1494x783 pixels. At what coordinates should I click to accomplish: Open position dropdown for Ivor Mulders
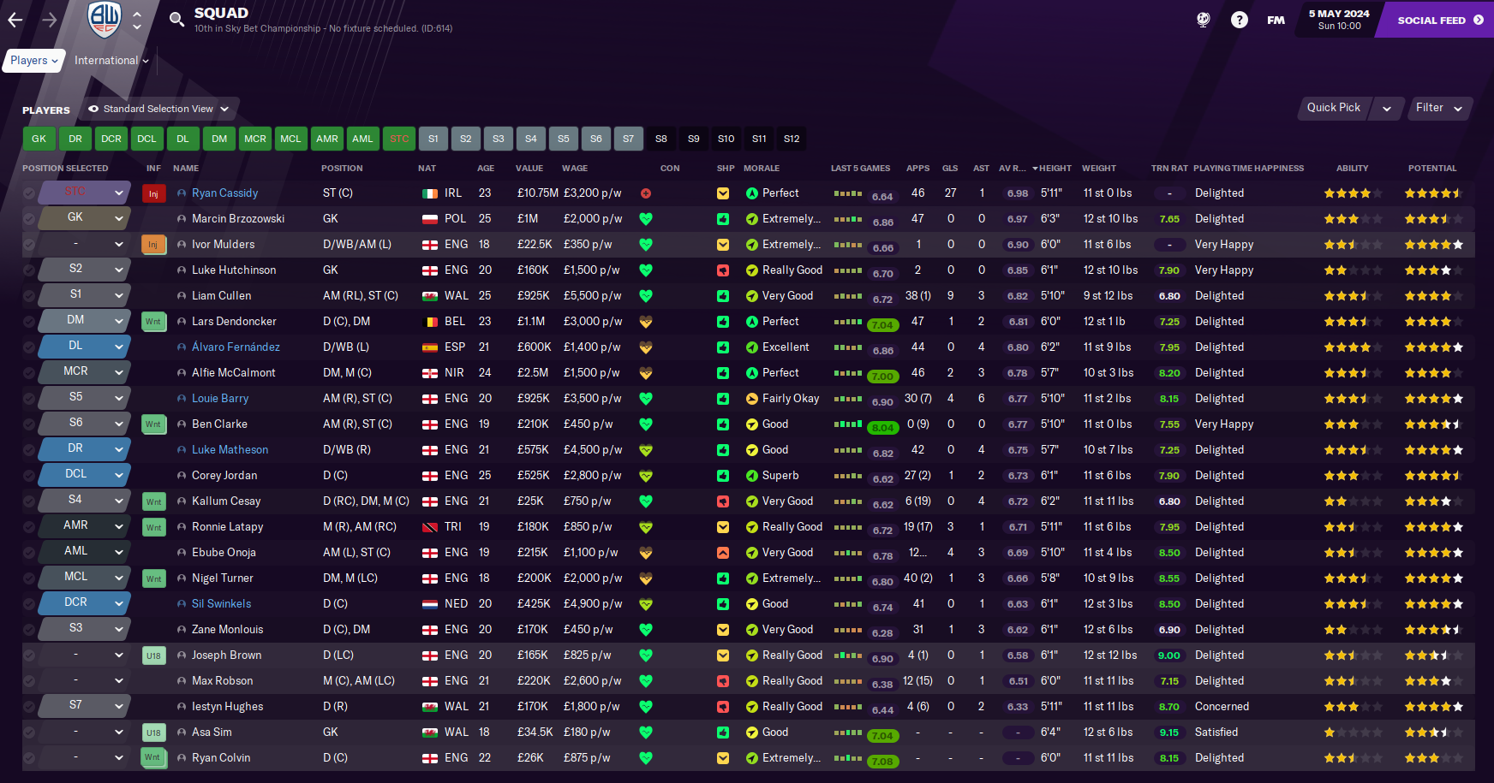pyautogui.click(x=118, y=245)
